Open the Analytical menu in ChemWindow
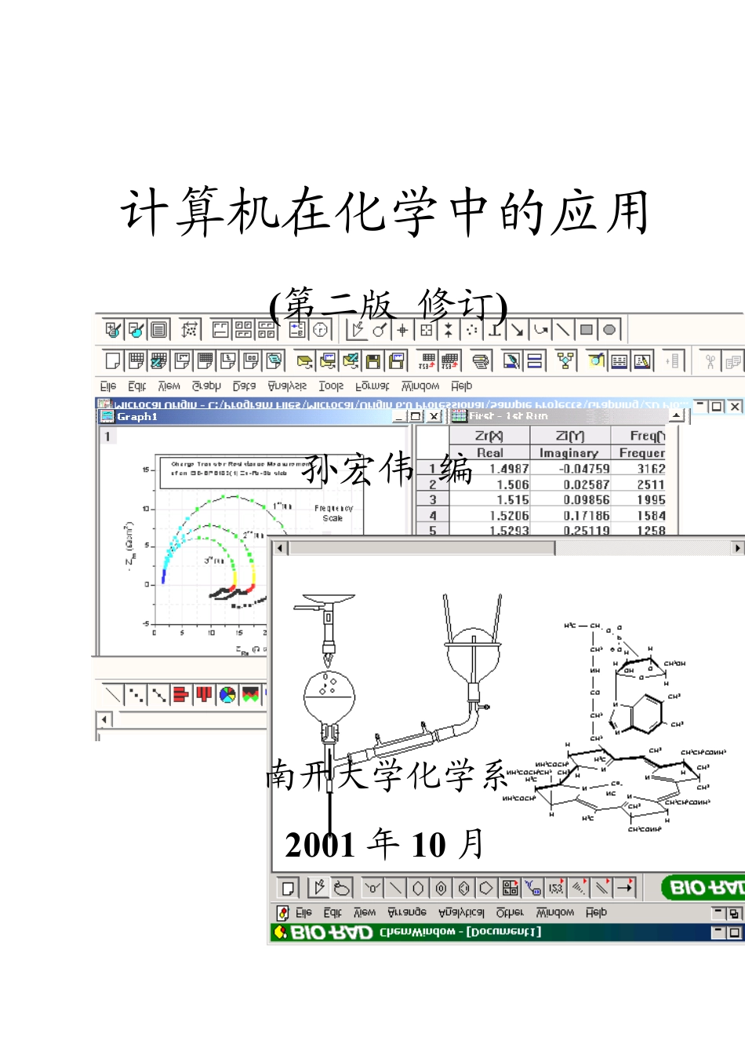 pyautogui.click(x=461, y=912)
